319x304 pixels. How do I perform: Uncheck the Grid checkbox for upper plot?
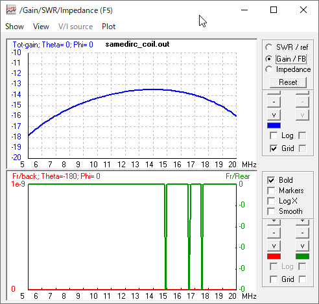[274, 148]
